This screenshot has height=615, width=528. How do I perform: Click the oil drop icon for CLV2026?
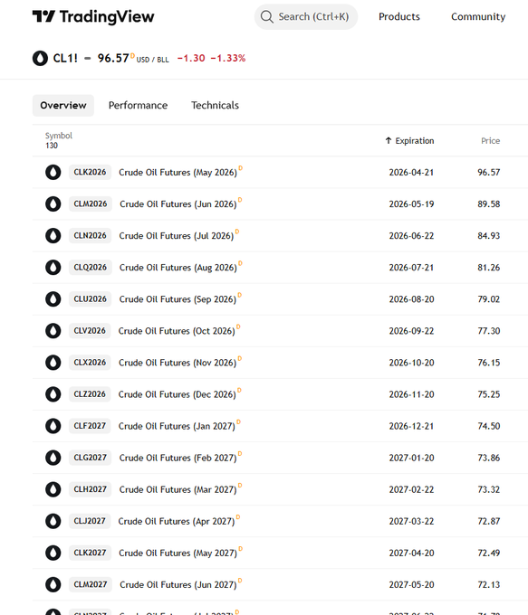tap(53, 331)
